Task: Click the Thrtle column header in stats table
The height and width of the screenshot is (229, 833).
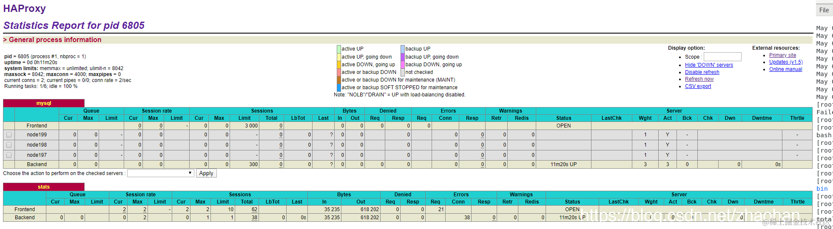Action: click(x=797, y=202)
